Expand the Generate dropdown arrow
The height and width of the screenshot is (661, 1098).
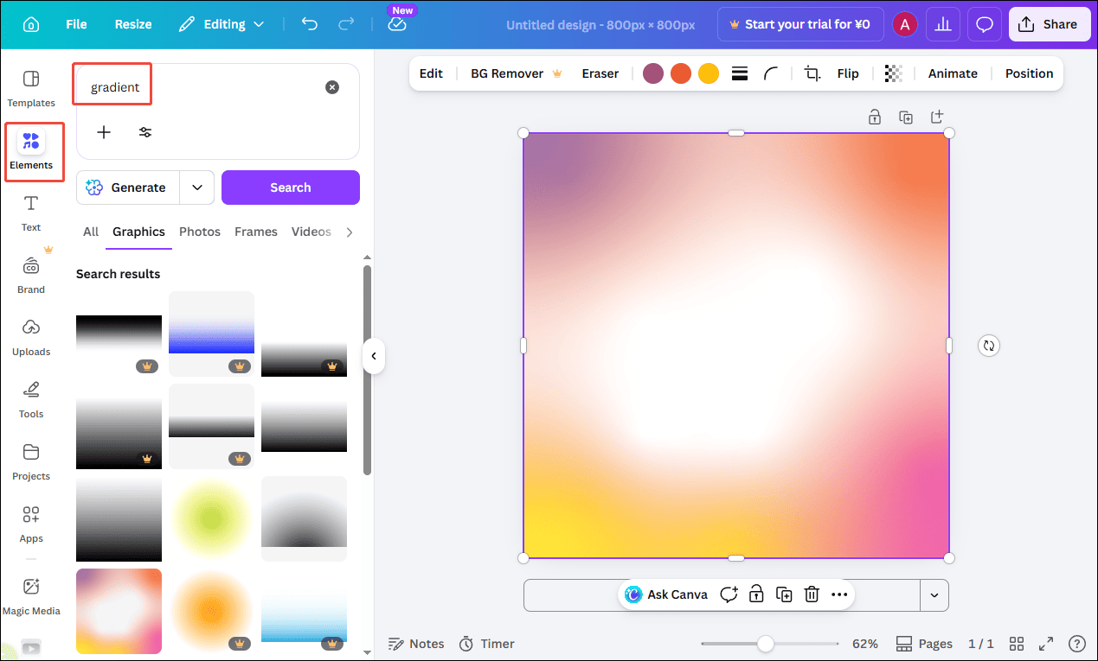(x=196, y=187)
